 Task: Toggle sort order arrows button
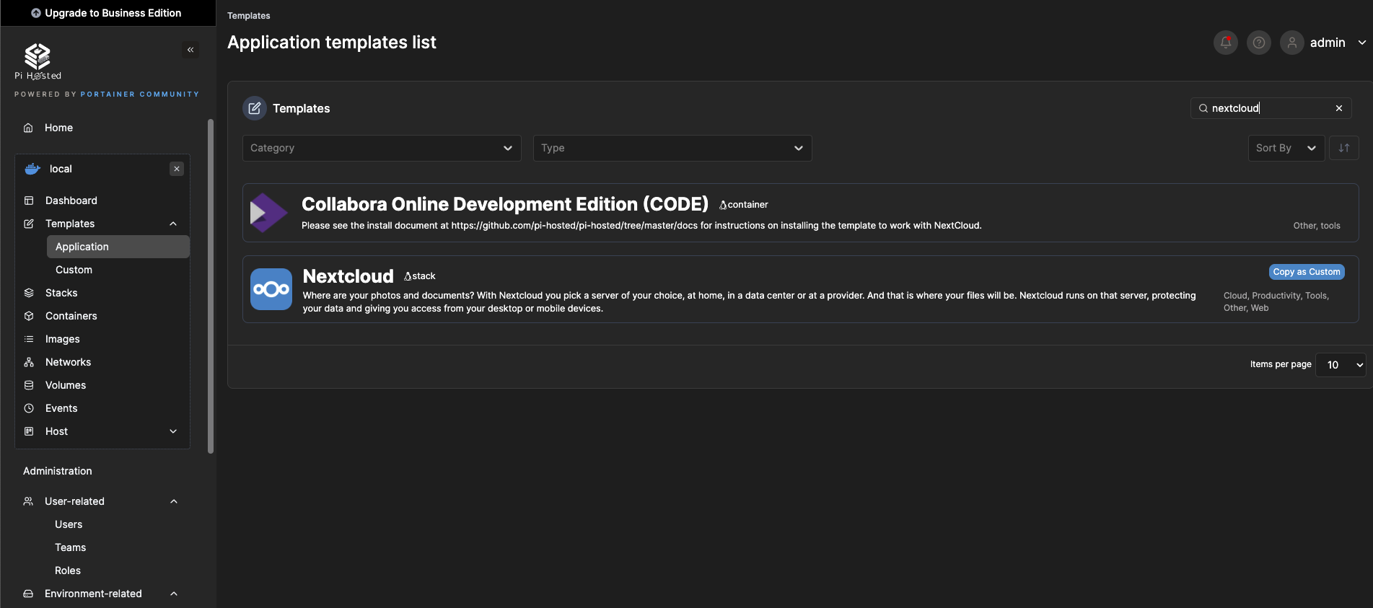tap(1343, 148)
